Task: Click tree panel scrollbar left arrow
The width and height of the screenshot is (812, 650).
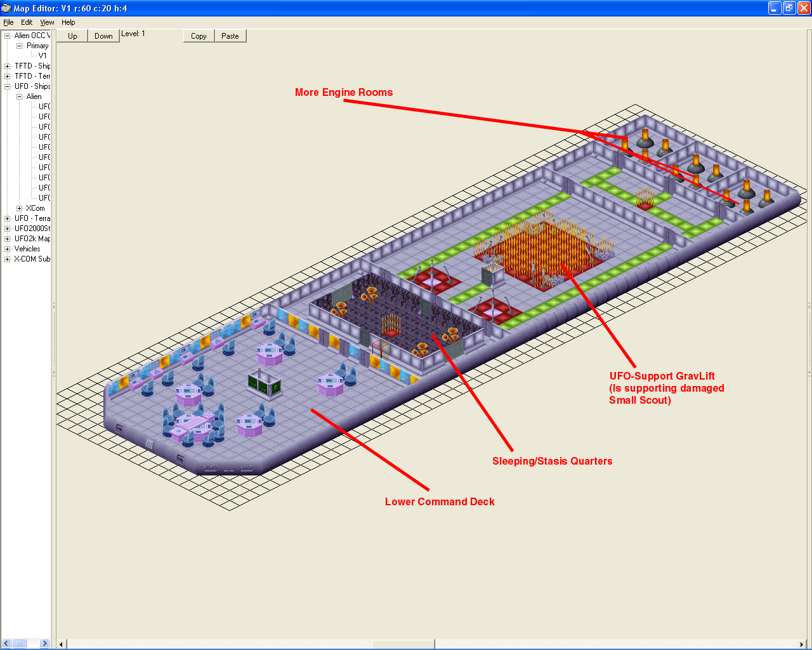Action: (x=6, y=644)
